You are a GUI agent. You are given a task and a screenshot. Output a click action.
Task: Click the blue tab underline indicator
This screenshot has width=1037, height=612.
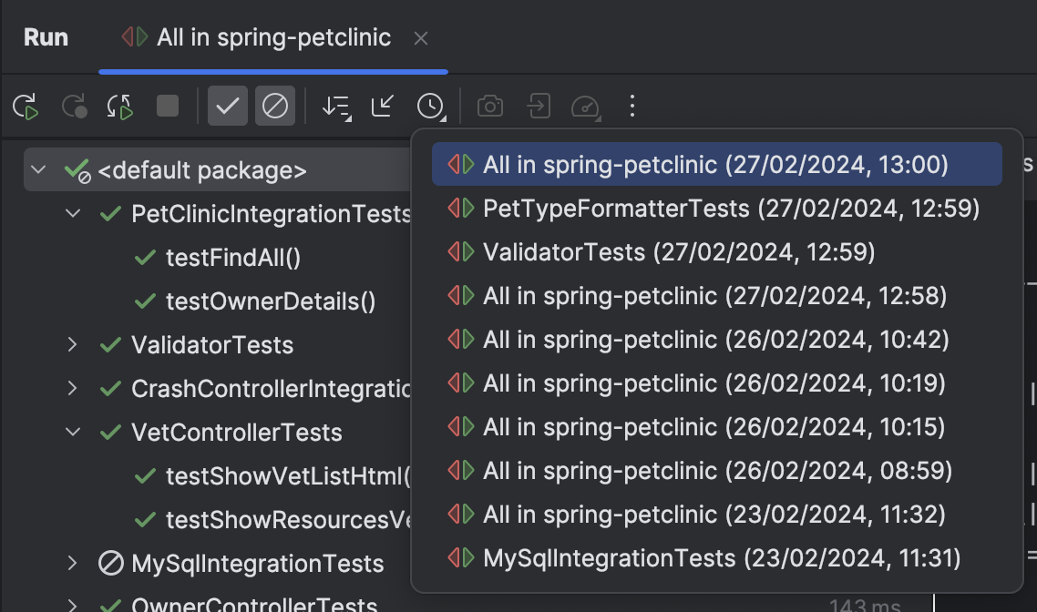(x=273, y=69)
